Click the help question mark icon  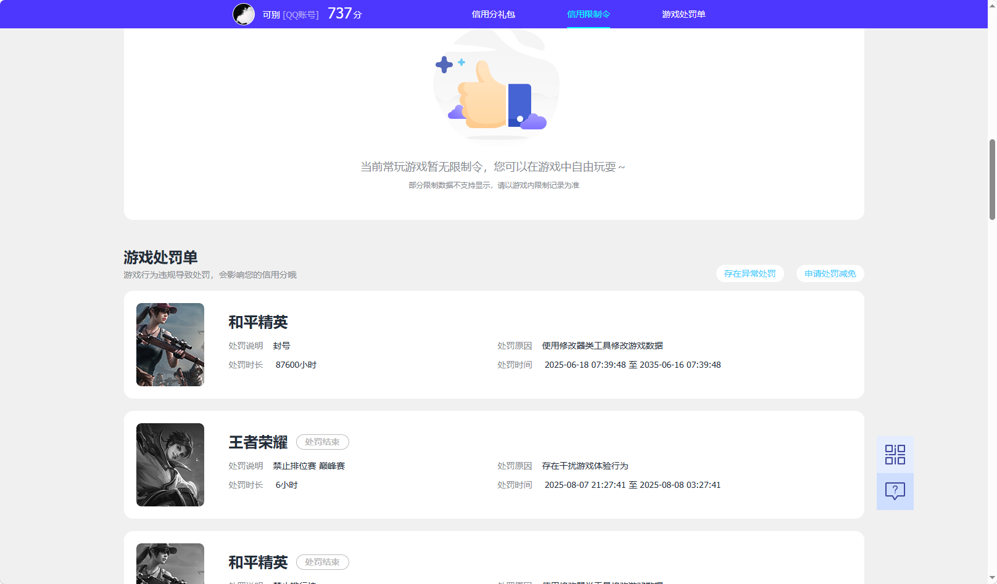click(895, 491)
